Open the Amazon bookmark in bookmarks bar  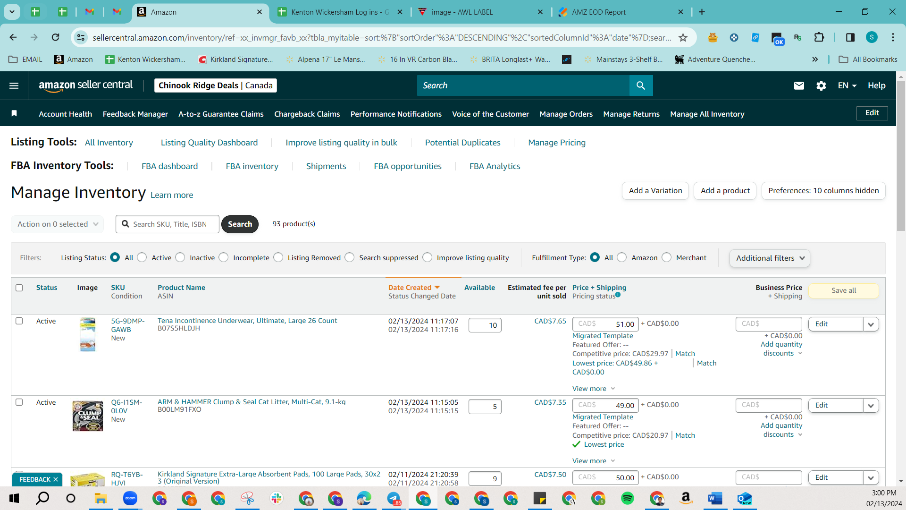(x=74, y=59)
